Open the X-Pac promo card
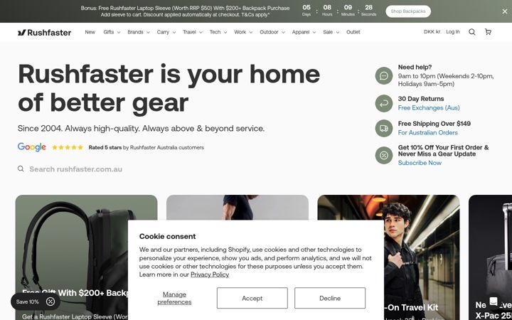This screenshot has width=512, height=320. [491, 257]
